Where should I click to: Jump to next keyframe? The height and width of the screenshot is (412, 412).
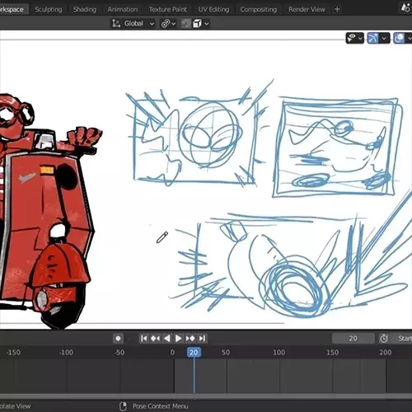[x=190, y=339]
